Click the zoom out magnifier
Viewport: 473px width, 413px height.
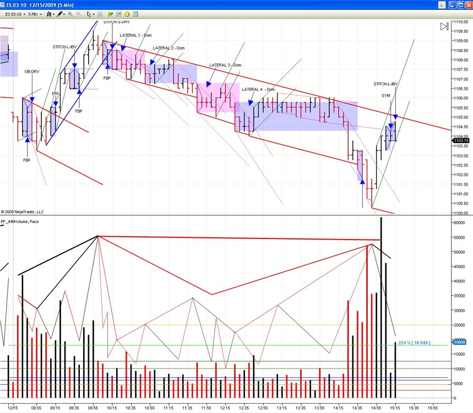78,14
